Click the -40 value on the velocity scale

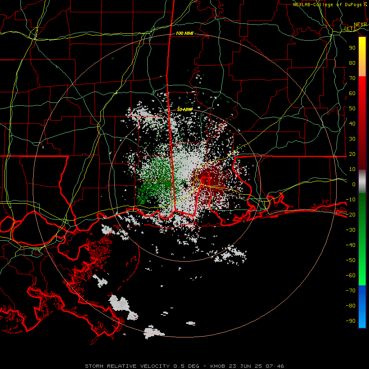click(351, 245)
